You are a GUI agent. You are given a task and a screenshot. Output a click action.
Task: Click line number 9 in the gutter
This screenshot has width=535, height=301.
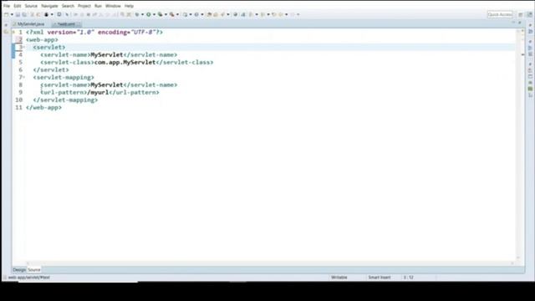click(20, 92)
